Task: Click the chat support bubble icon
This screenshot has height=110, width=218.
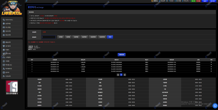Action: point(215,106)
